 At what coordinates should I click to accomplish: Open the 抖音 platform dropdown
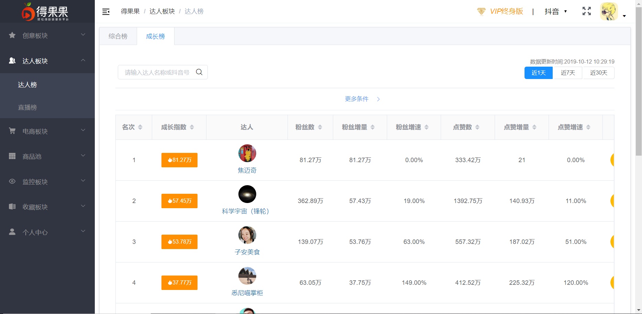click(x=555, y=11)
